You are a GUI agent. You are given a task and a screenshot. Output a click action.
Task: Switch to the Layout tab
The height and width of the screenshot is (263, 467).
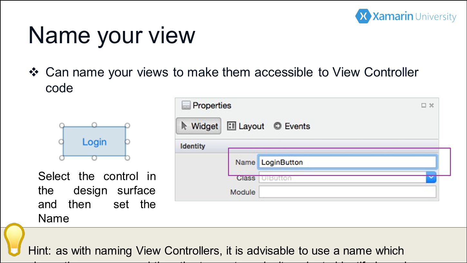pos(246,126)
